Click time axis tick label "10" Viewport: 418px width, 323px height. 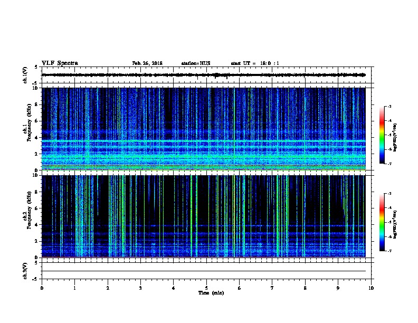[371, 288]
